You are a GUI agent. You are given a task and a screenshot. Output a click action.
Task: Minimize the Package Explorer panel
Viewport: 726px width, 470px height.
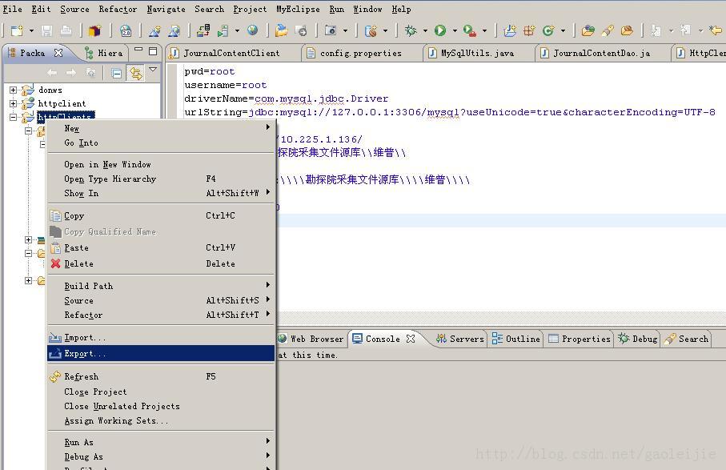pos(138,50)
